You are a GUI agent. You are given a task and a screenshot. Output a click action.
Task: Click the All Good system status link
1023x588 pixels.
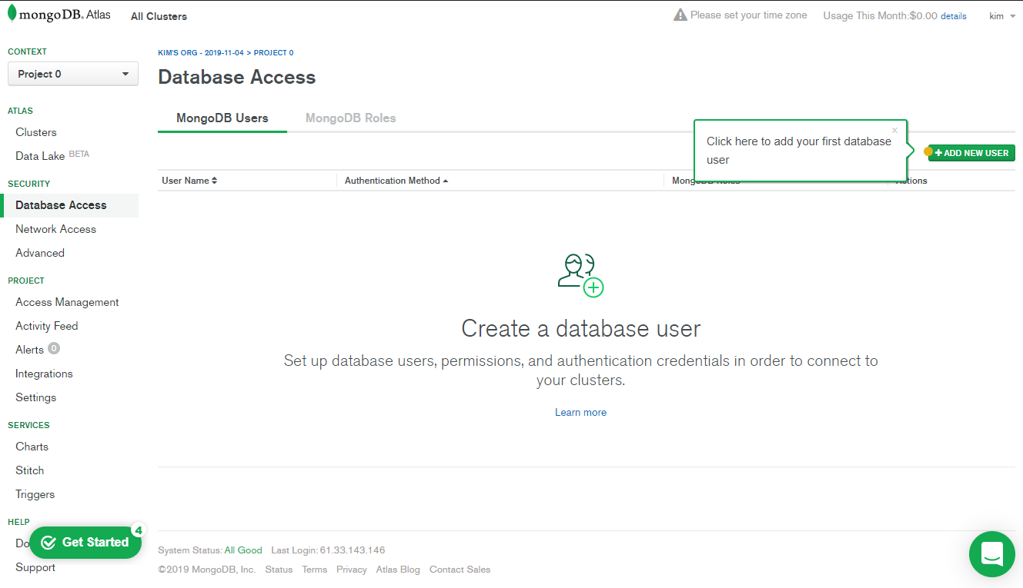(243, 550)
